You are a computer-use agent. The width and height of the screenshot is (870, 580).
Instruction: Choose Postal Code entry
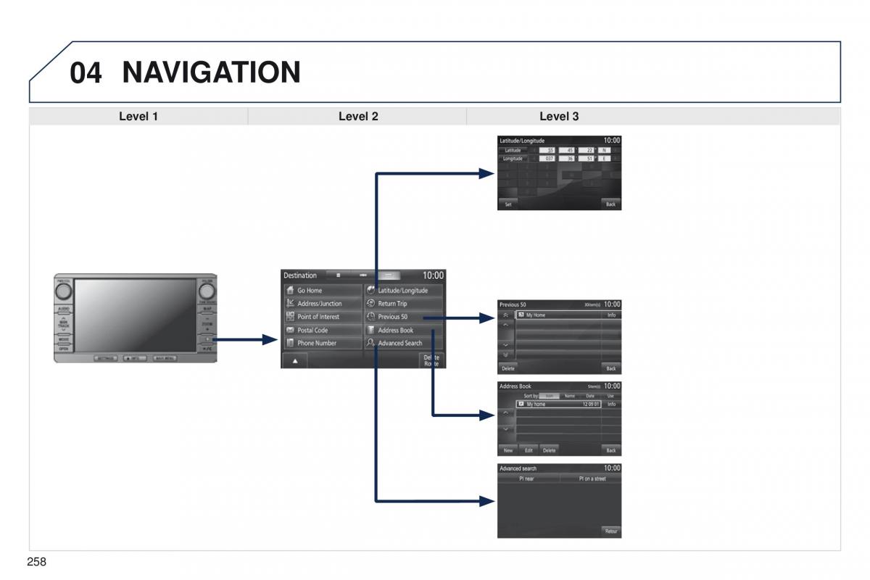[323, 330]
